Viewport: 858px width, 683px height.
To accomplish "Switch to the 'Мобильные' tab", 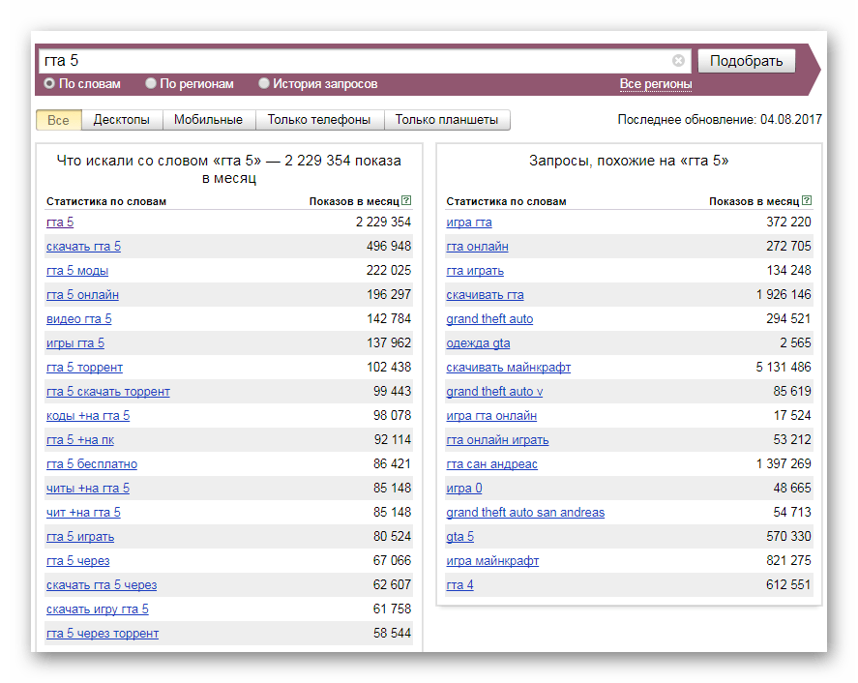I will coord(209,120).
